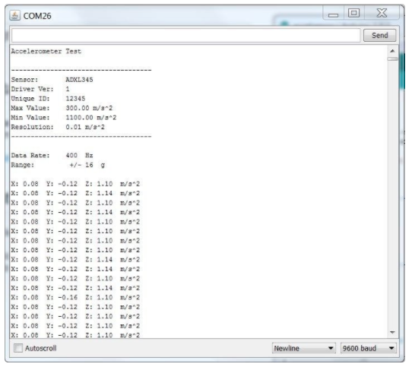Screen dimensions: 412x367
Task: Click the ADXL345 sensor name in output
Action: (x=79, y=80)
